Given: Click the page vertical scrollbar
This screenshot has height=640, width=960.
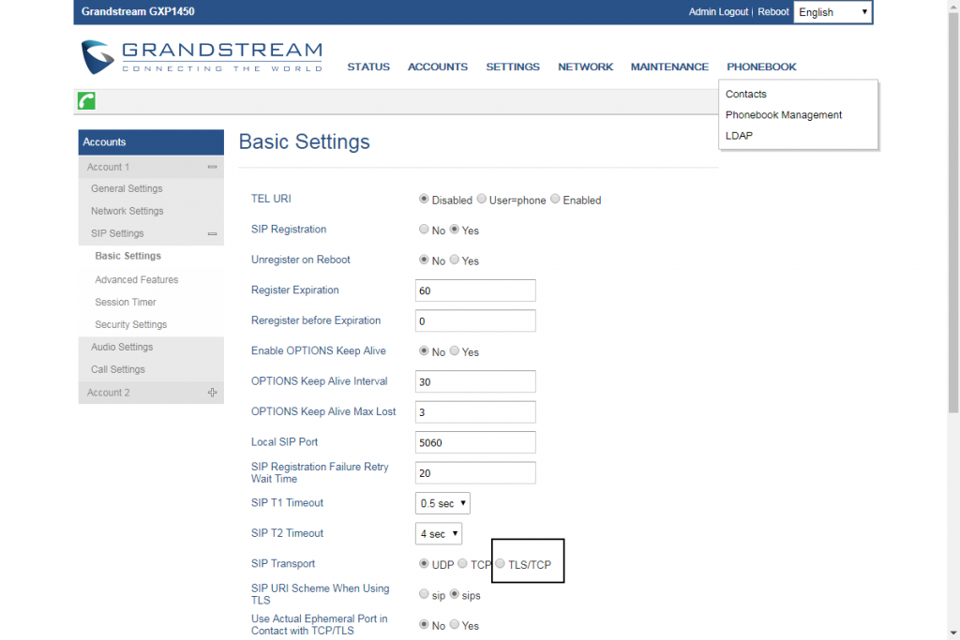Looking at the screenshot, I should 953,215.
